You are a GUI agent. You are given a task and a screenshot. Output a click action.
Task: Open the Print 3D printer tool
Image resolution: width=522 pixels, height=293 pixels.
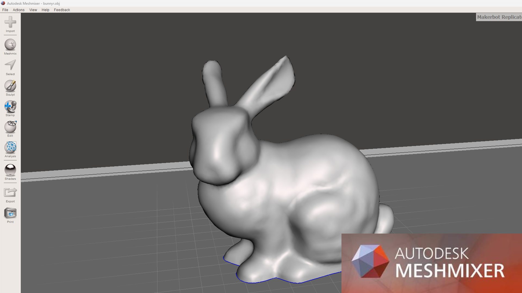pyautogui.click(x=10, y=213)
